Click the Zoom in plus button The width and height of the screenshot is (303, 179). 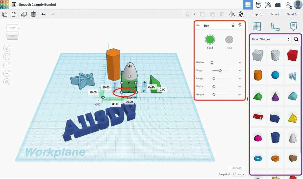pos(7,65)
